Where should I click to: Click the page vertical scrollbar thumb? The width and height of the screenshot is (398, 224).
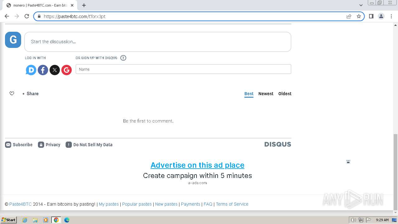point(396,172)
